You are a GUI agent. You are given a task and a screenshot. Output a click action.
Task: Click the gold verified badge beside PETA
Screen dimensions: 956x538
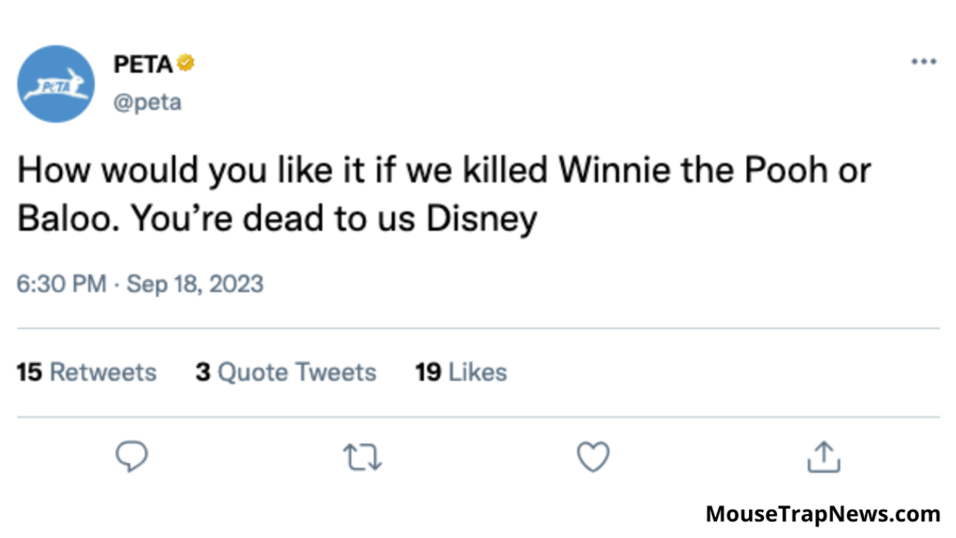[186, 64]
